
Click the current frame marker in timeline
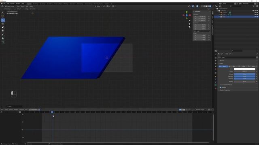pos(52,112)
